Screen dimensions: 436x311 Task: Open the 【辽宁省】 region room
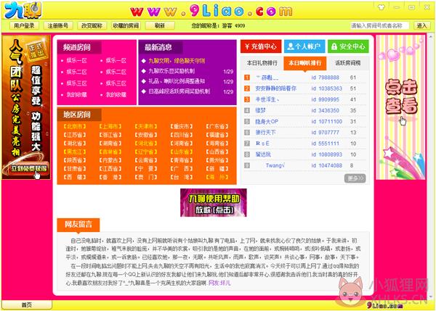click(146, 152)
